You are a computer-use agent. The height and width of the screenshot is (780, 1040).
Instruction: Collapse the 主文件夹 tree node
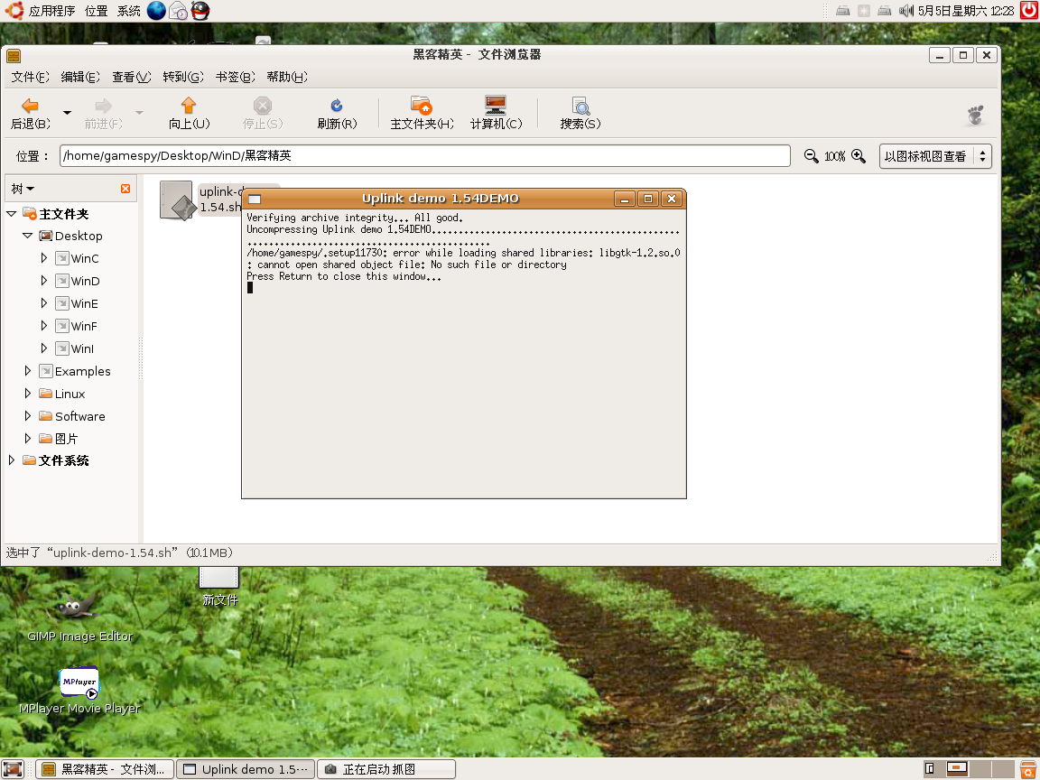coord(11,214)
